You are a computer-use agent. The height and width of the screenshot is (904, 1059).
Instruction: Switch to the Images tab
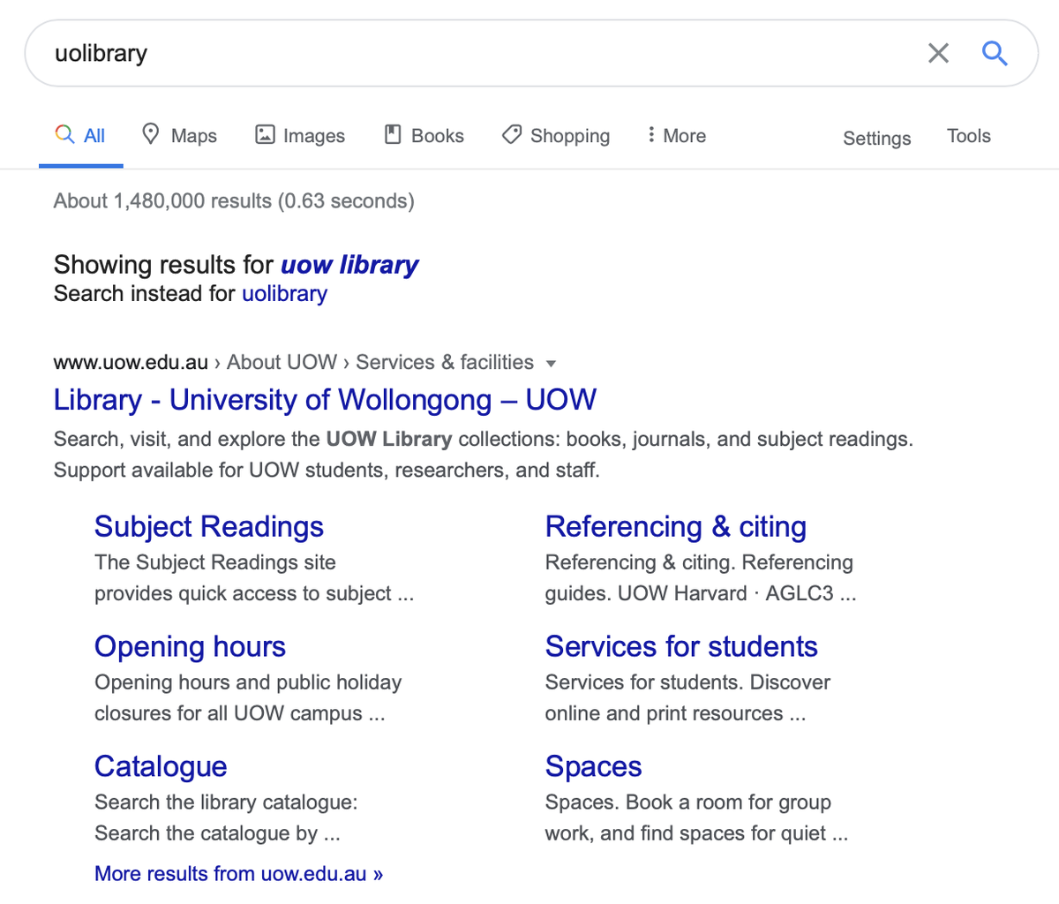pyautogui.click(x=300, y=135)
